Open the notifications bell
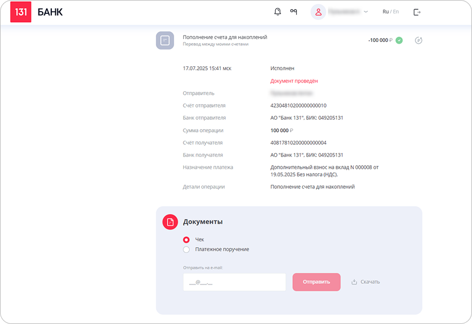 click(278, 12)
